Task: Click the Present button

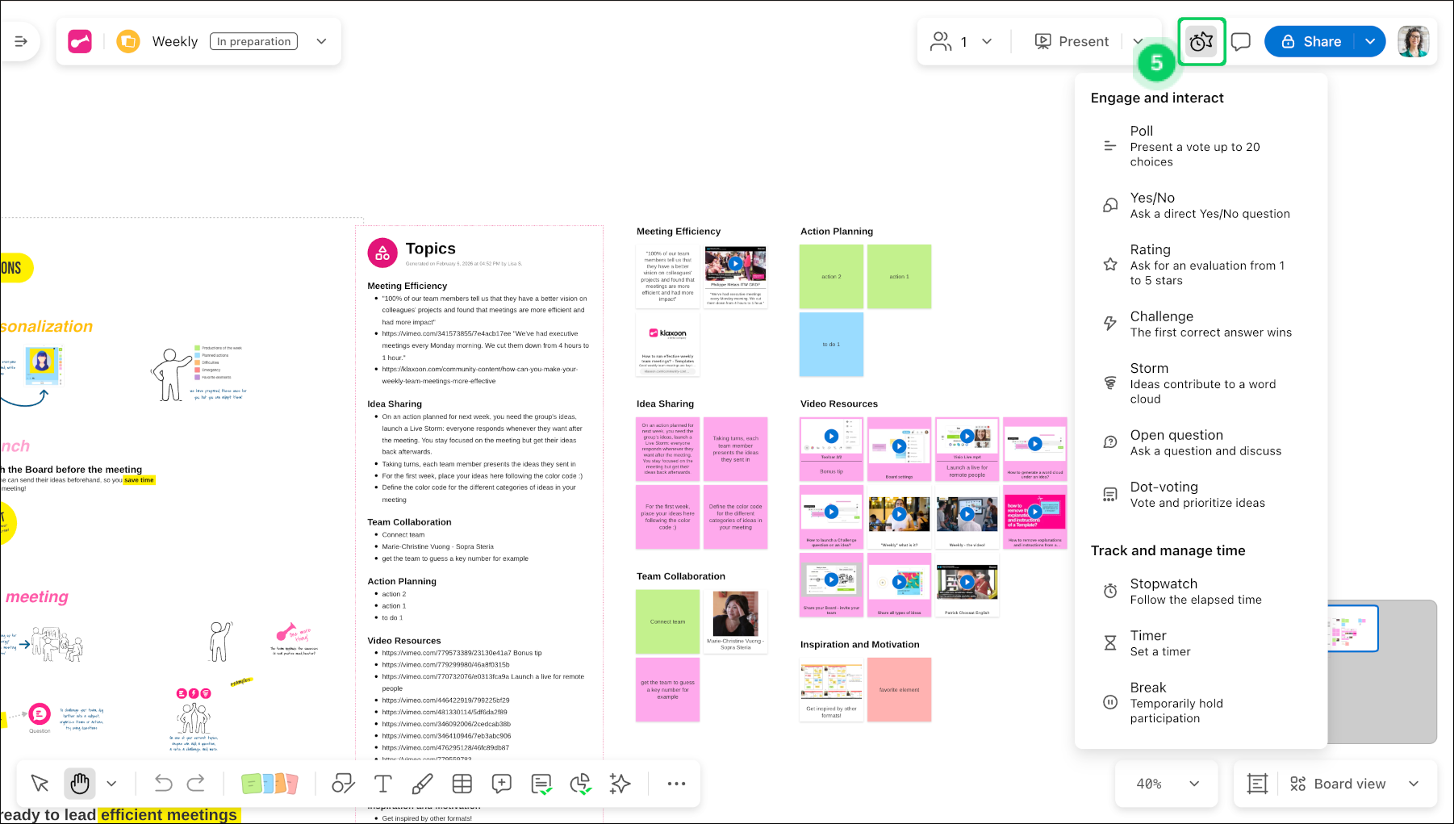Action: 1072,41
